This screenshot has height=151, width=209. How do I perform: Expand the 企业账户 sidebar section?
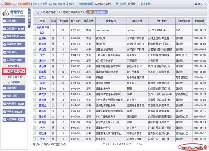14,28
